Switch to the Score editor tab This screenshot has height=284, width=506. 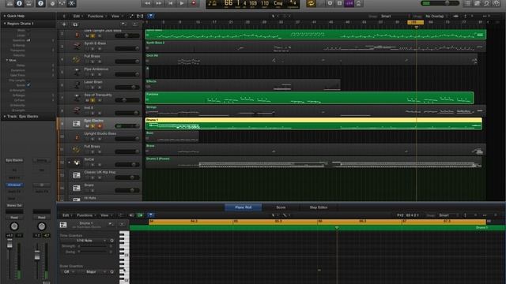click(281, 207)
